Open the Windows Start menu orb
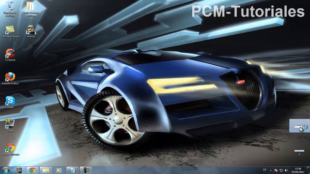Viewport: 310px width, 174px height. (x=5, y=170)
